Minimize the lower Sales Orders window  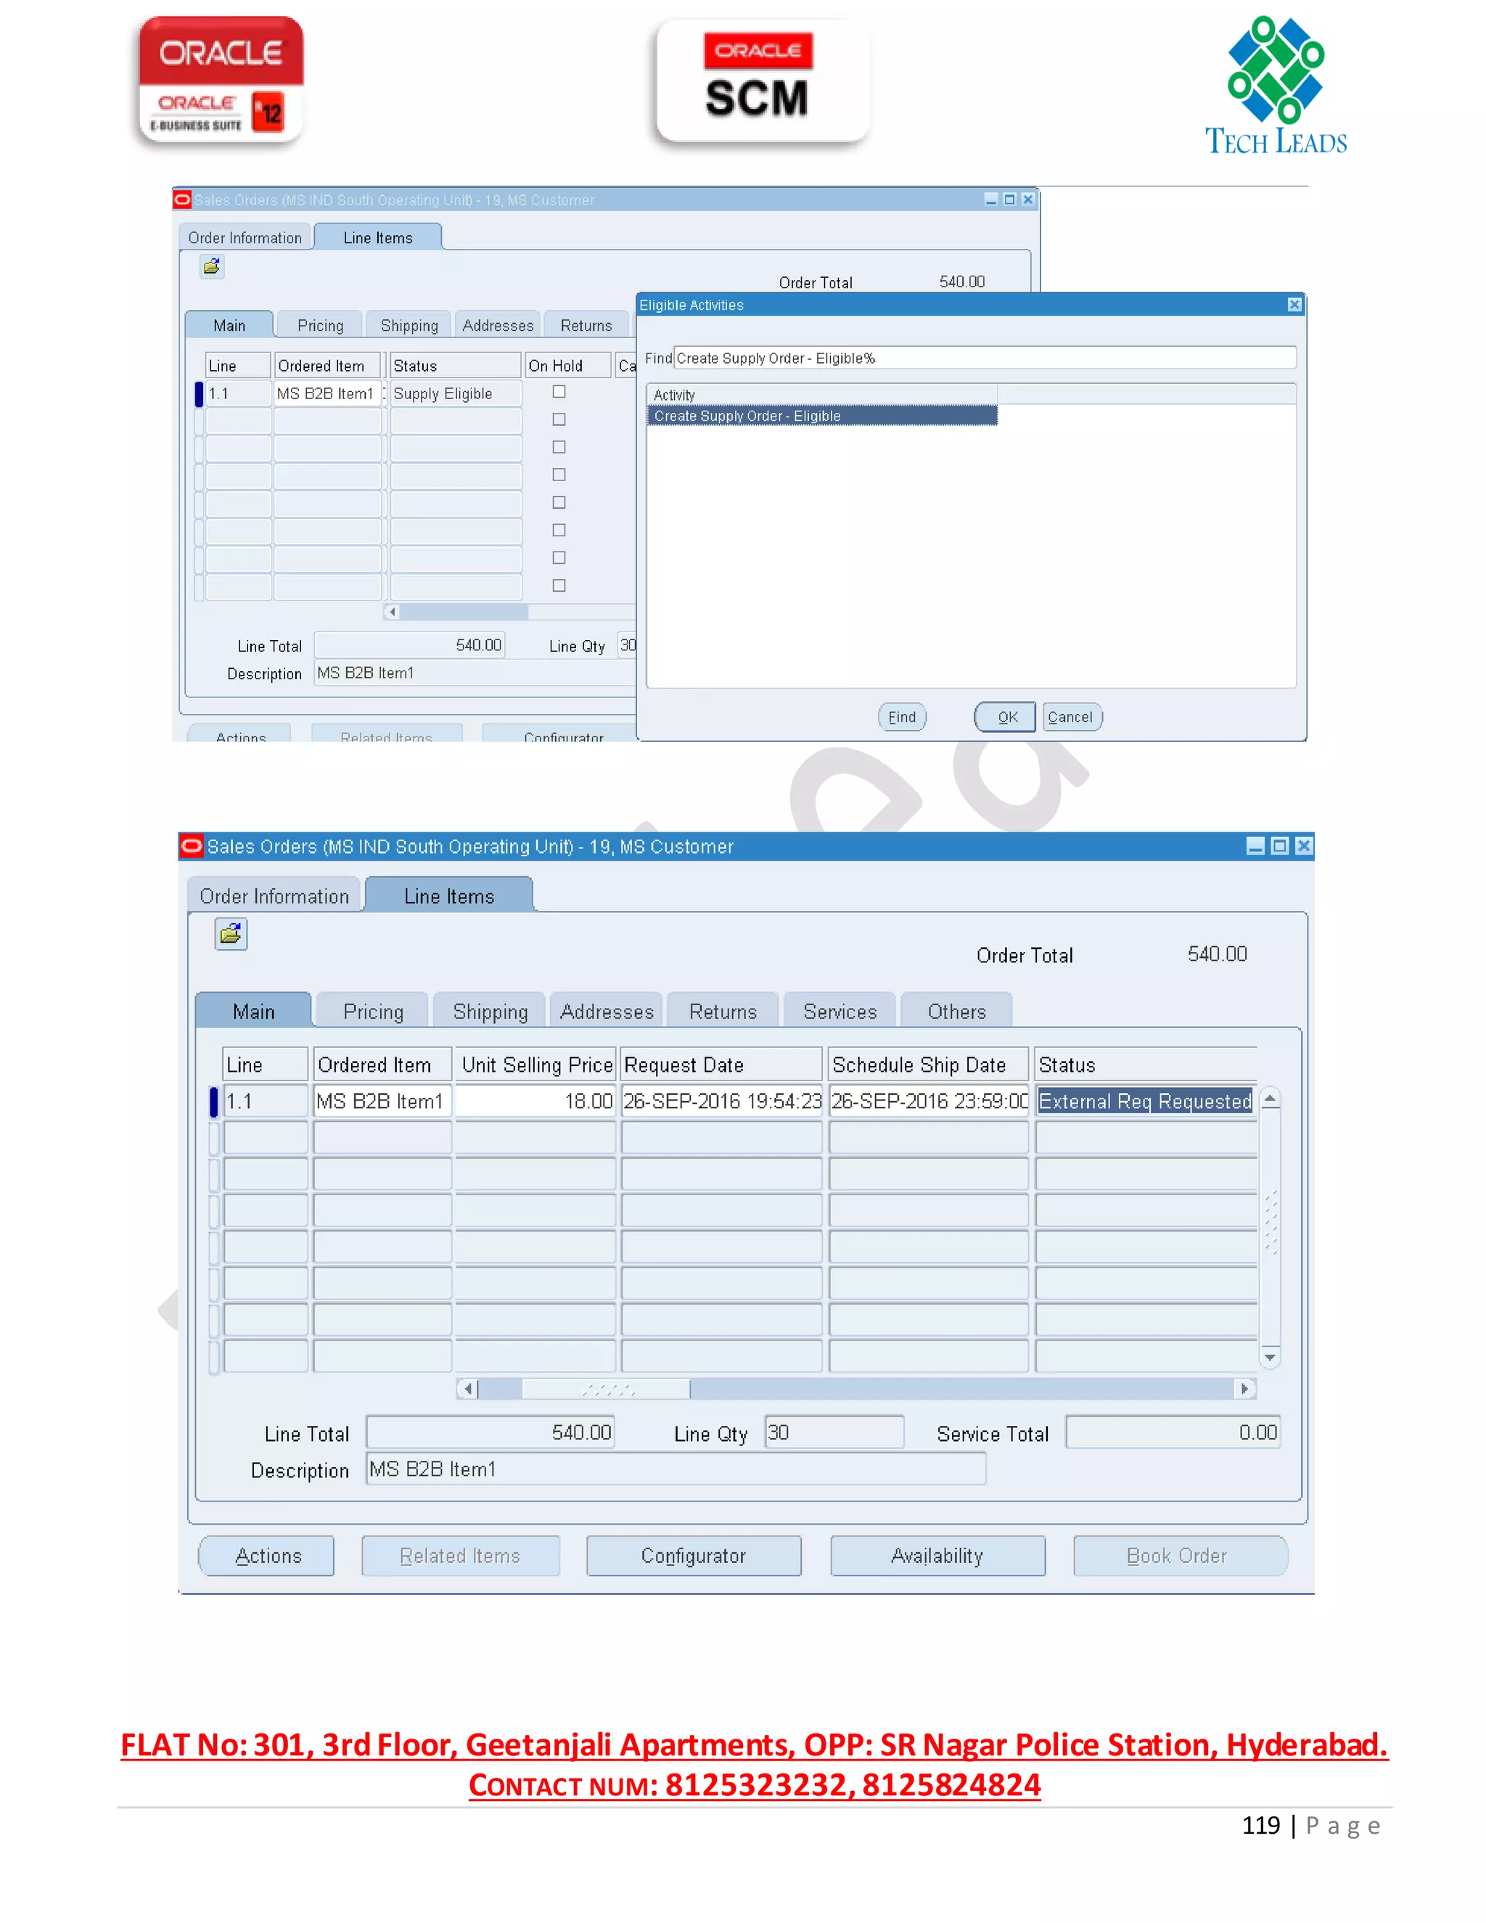pos(1255,846)
